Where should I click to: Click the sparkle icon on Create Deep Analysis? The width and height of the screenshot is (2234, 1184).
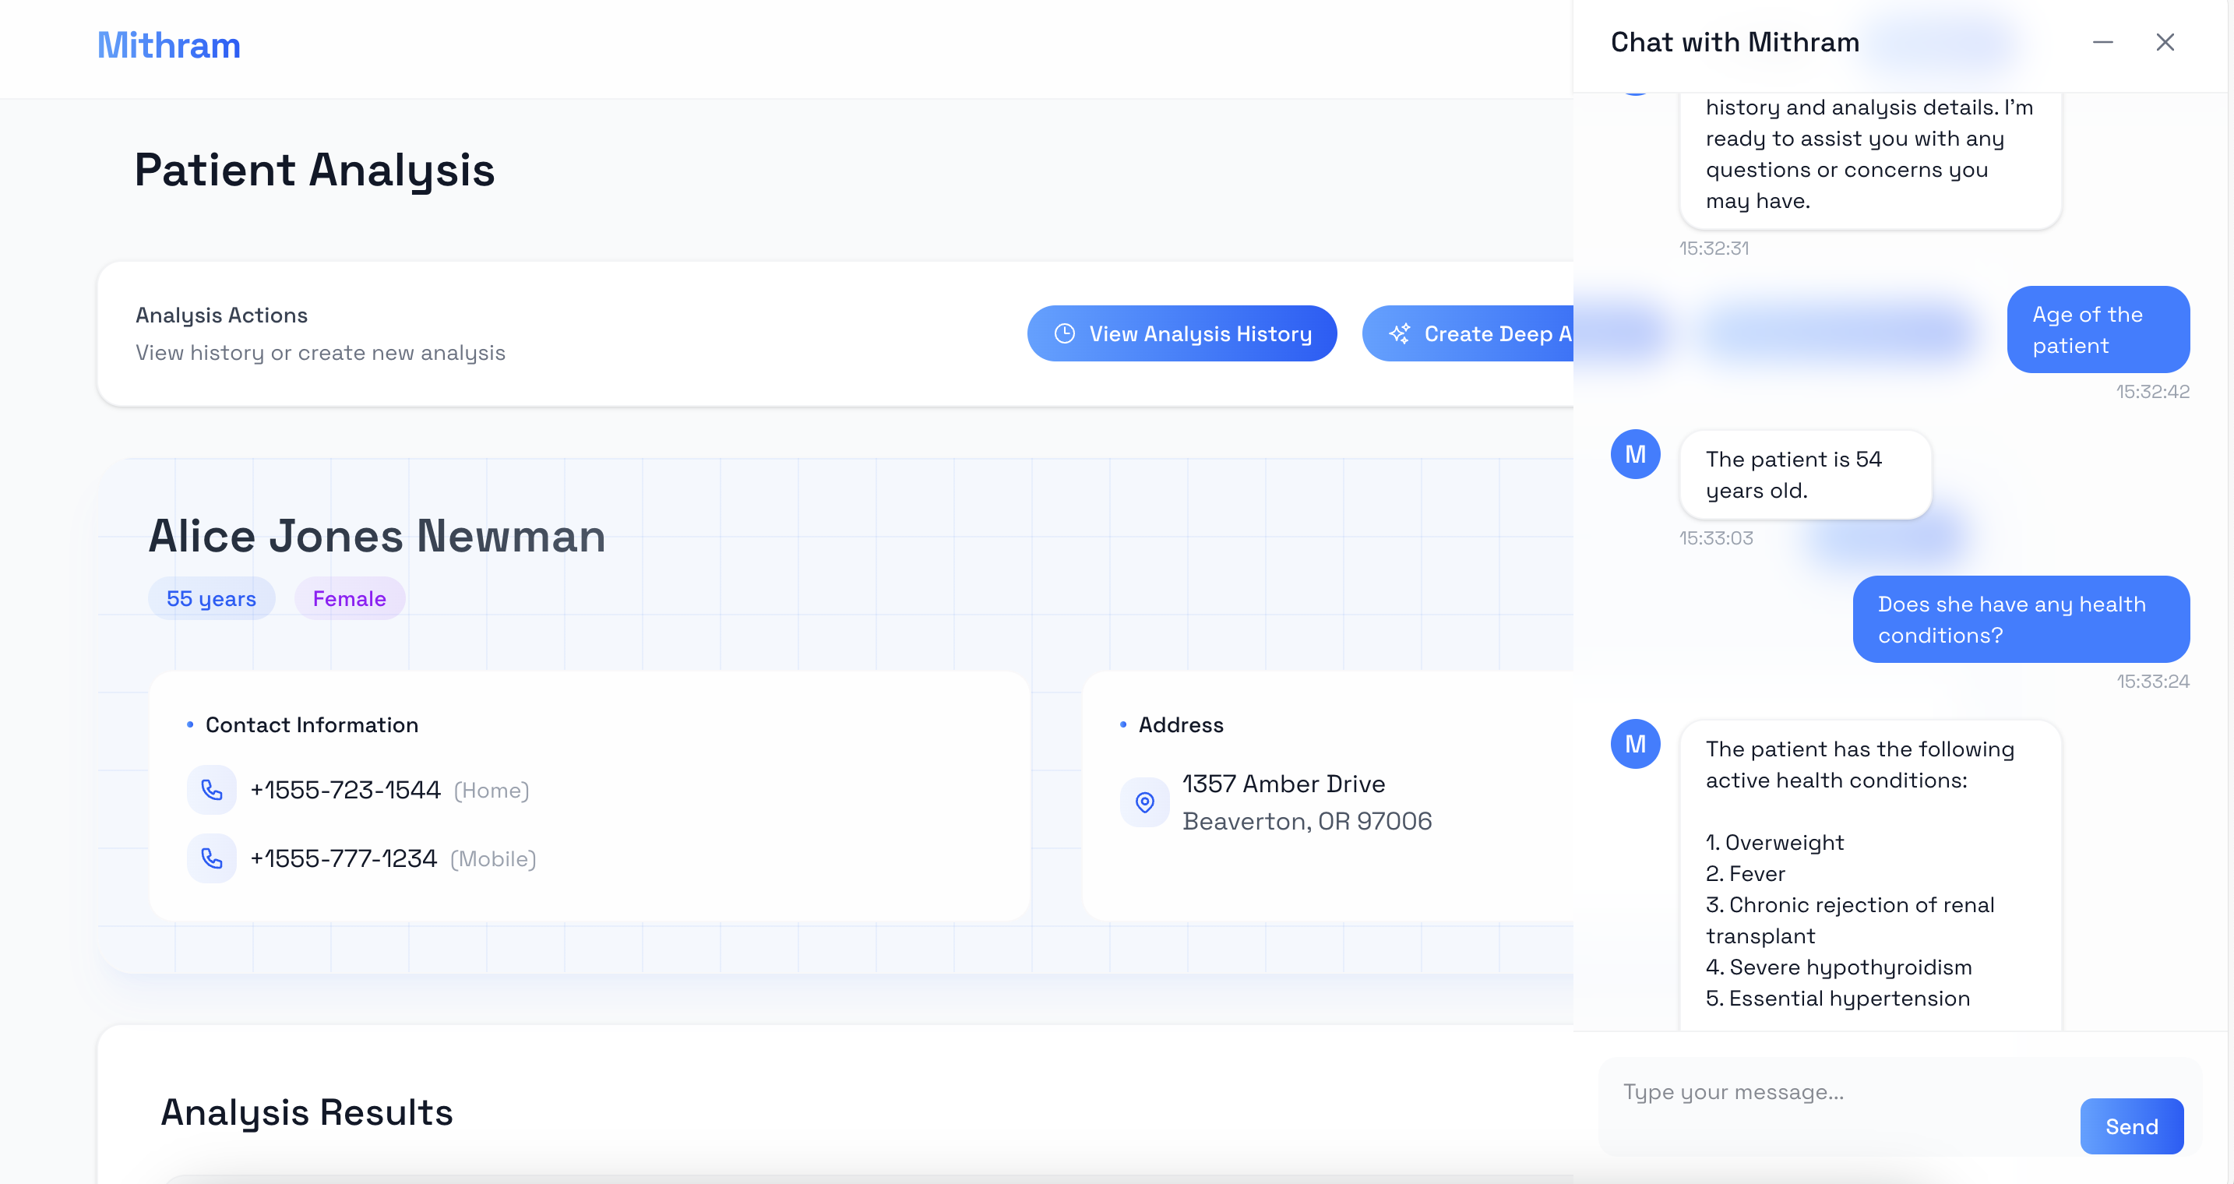click(x=1400, y=334)
